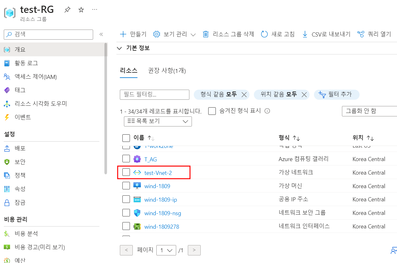Viewport: 397px width, 263px height.
Task: Open the 목록 보기 view dropdown
Action: (158, 121)
